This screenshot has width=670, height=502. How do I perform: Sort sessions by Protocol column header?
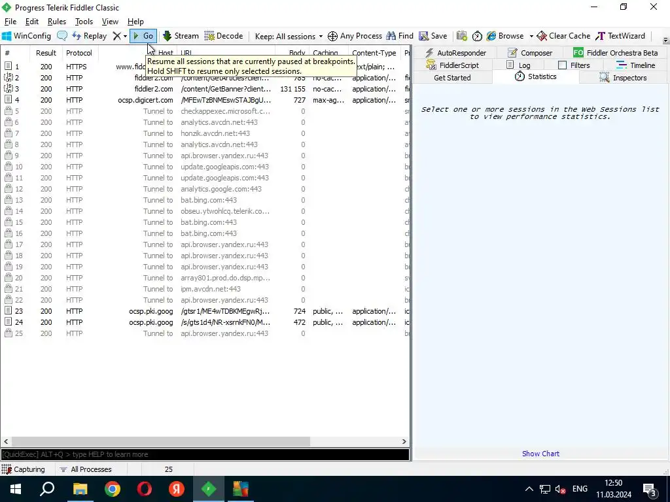tap(79, 53)
